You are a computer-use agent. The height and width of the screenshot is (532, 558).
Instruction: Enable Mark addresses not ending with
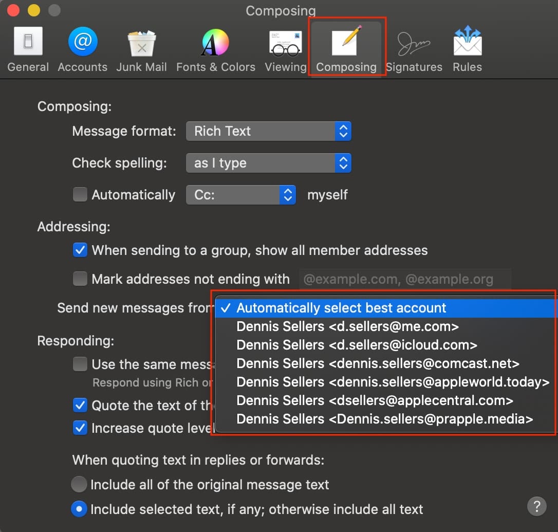pos(80,279)
